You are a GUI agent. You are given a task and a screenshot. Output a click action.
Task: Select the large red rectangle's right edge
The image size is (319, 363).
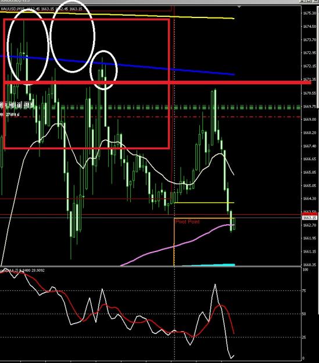[x=169, y=83]
